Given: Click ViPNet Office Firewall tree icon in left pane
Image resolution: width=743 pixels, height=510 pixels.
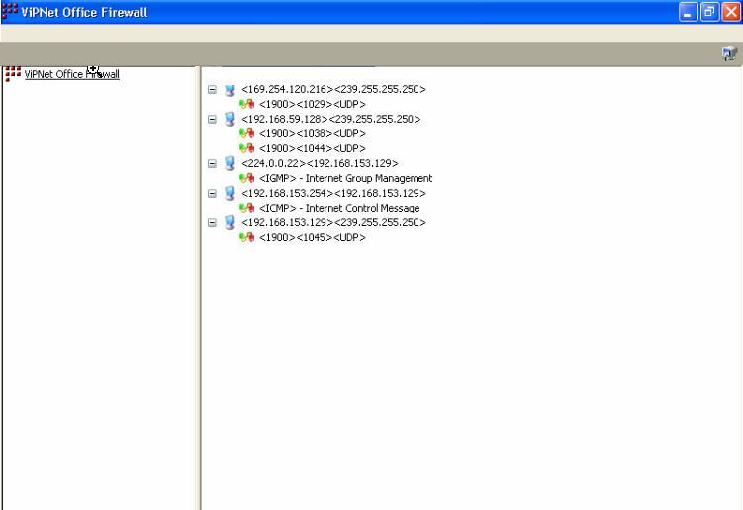Looking at the screenshot, I should pos(13,74).
